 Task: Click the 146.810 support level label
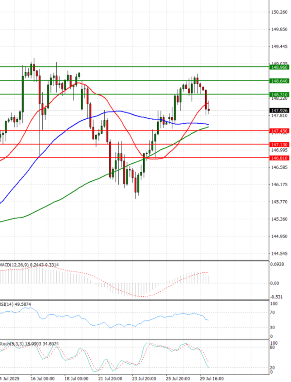click(x=279, y=158)
